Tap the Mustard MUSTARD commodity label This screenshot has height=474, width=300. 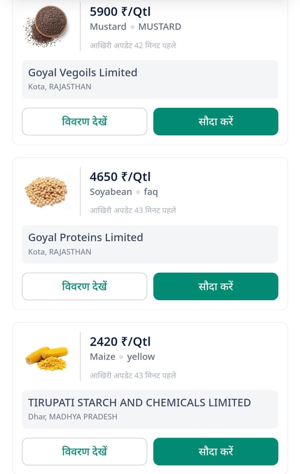click(135, 27)
